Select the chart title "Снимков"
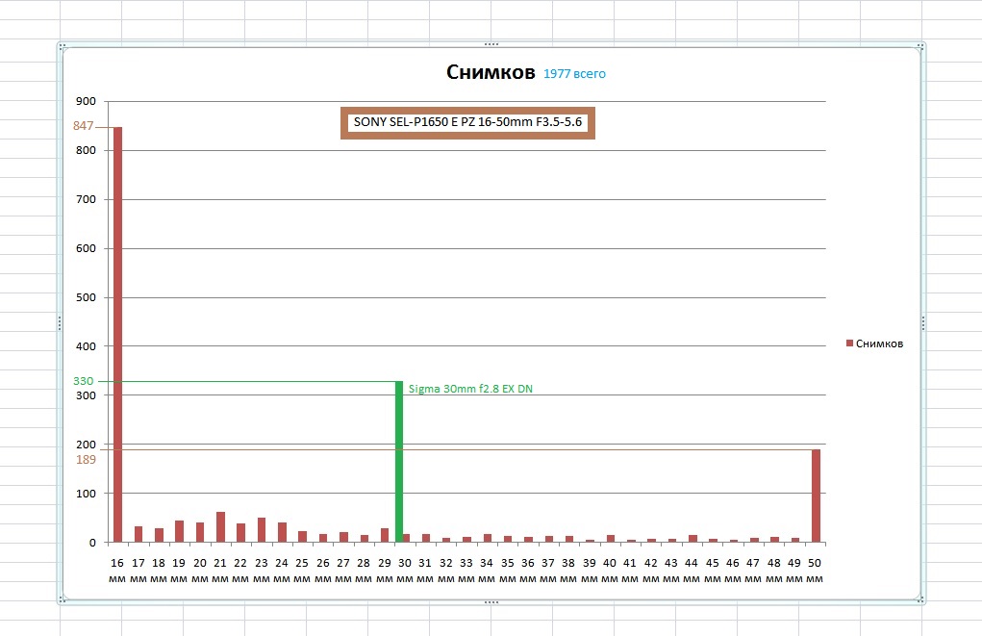Screen dimensions: 982x636 point(491,73)
